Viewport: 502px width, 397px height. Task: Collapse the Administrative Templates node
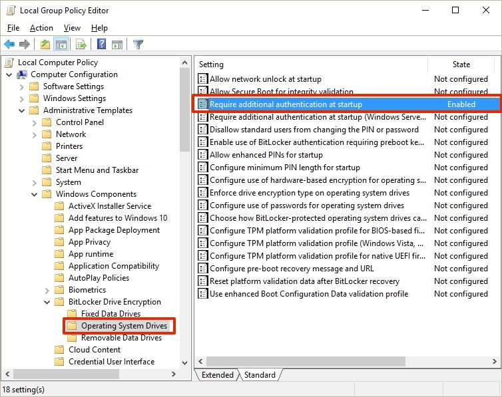pos(22,110)
